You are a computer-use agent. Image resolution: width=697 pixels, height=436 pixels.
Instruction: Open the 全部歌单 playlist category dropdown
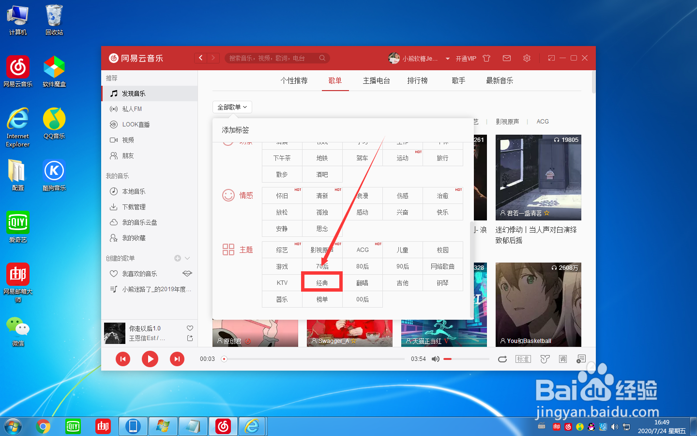[x=232, y=107]
